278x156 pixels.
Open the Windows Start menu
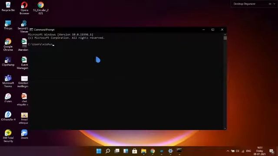99,151
